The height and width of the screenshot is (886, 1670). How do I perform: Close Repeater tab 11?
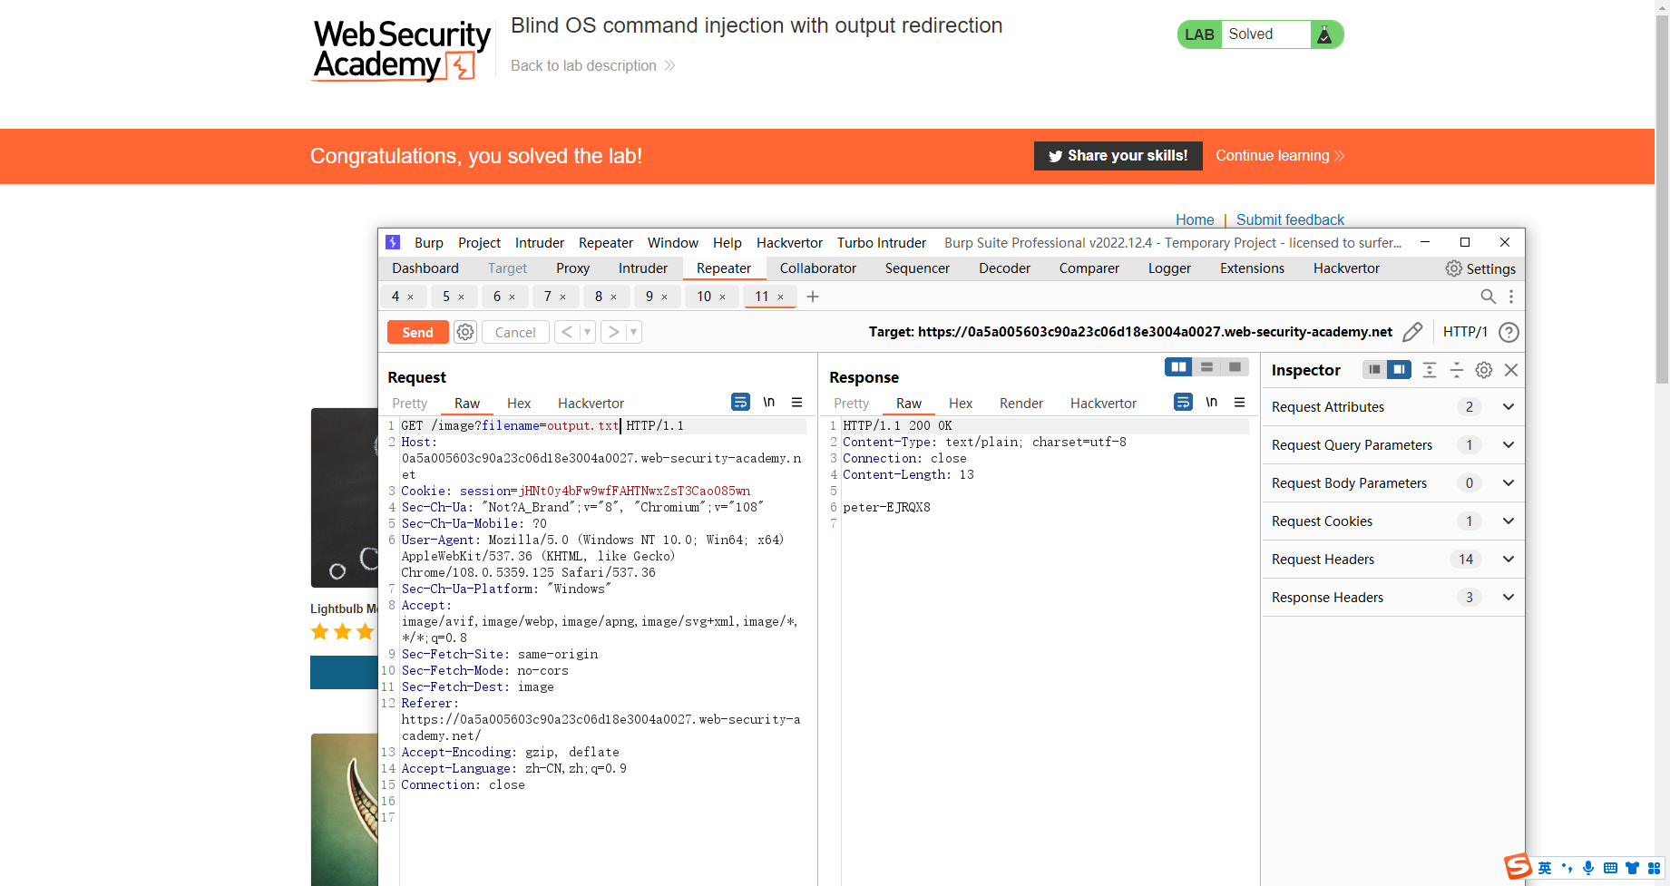click(x=780, y=297)
